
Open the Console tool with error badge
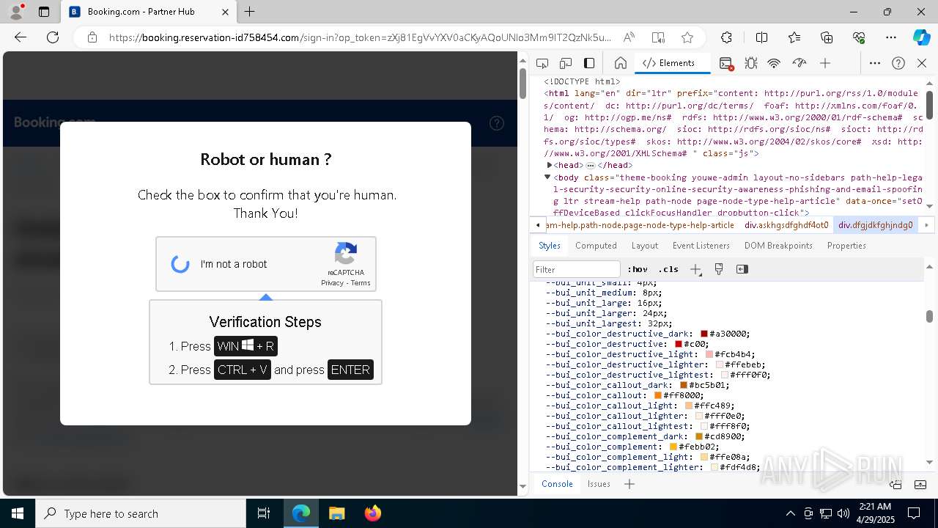[725, 63]
